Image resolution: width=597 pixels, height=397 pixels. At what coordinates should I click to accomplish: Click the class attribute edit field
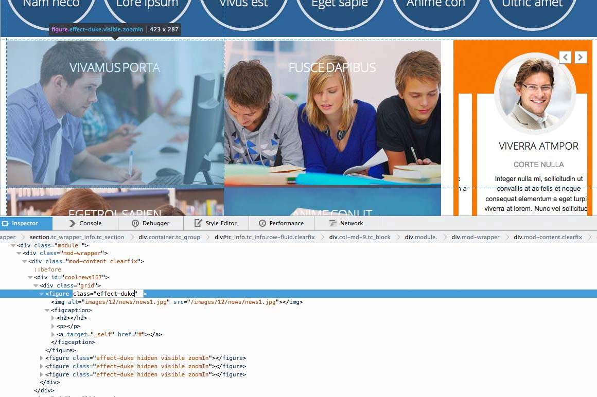click(x=106, y=294)
